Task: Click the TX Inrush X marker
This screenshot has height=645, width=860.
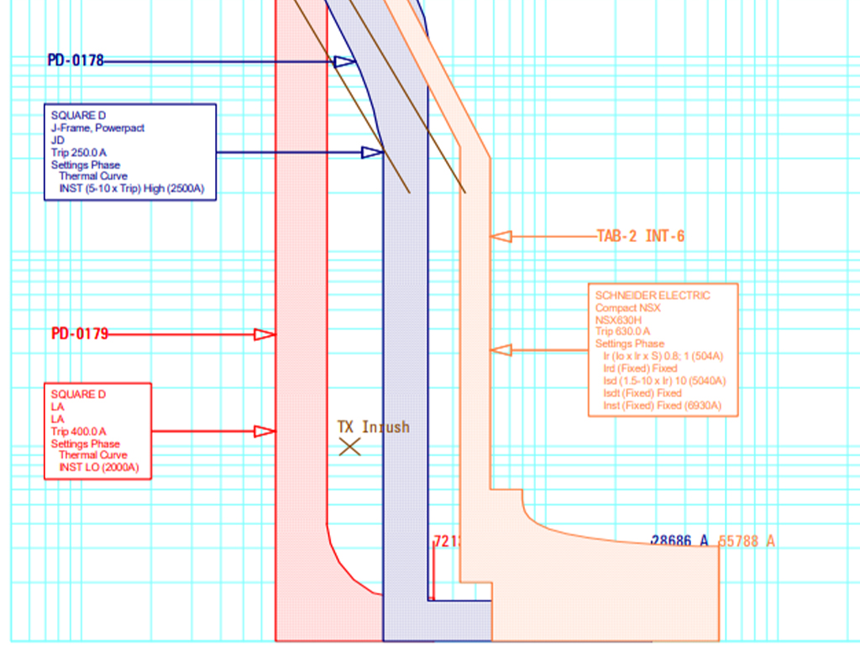Action: (x=349, y=447)
